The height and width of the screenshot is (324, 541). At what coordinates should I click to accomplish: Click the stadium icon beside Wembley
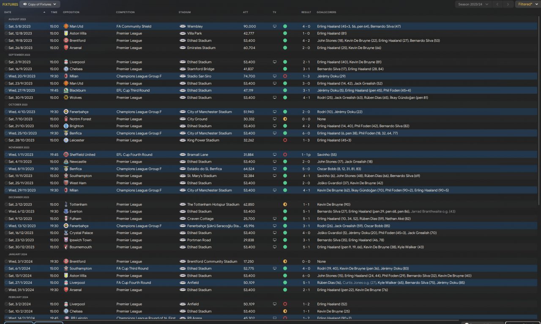(x=182, y=26)
